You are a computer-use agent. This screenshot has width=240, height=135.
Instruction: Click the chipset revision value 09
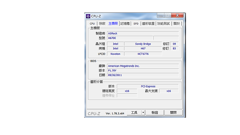coord(174,44)
